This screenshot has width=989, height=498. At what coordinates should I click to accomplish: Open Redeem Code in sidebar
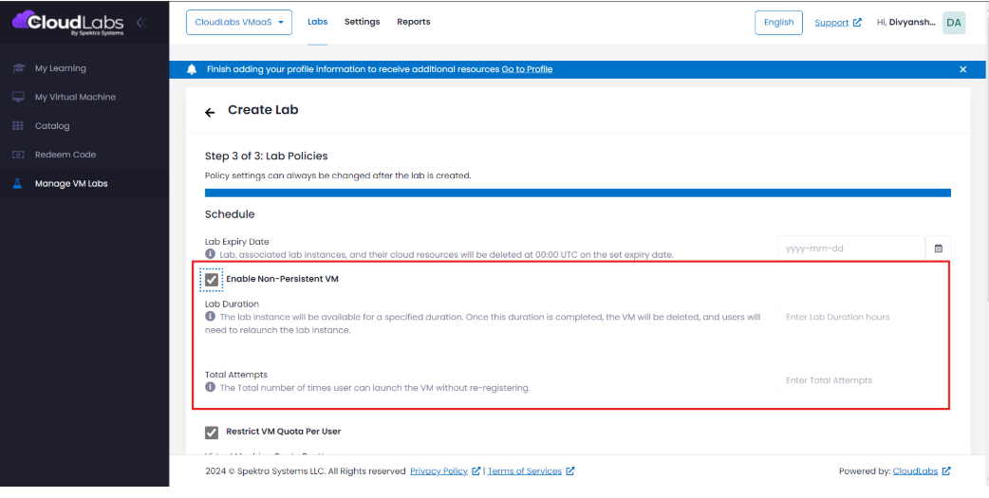84,155
